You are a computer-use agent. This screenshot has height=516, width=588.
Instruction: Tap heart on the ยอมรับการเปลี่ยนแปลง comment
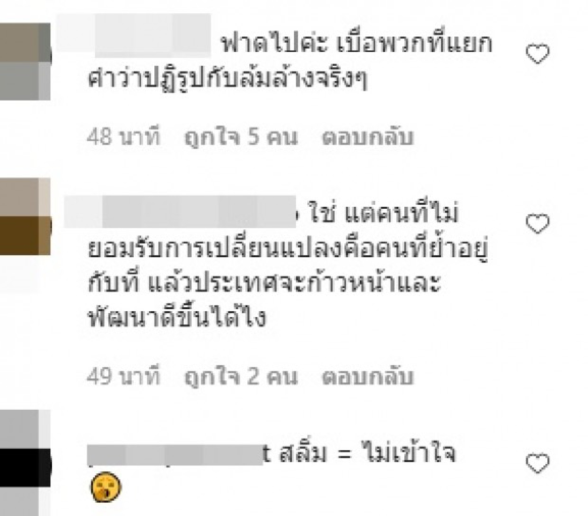(x=538, y=223)
